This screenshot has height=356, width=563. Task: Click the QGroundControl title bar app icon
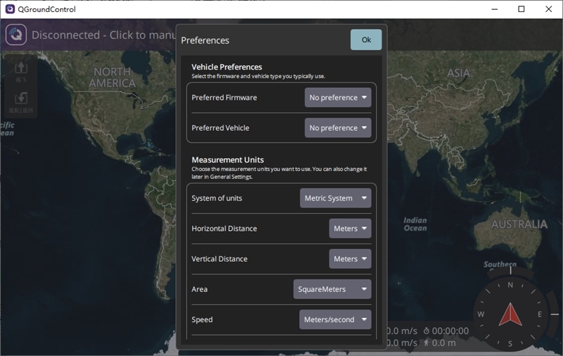10,9
